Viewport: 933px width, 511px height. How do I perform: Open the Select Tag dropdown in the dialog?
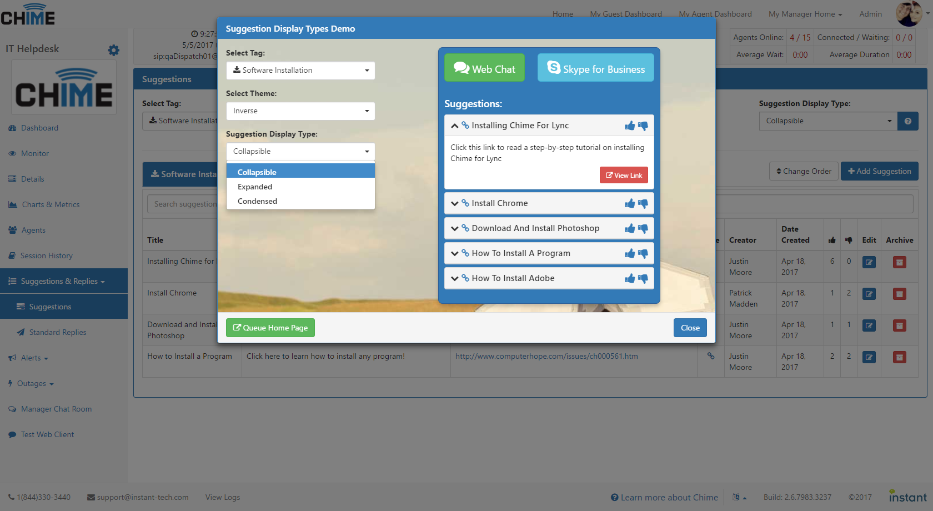pos(300,71)
